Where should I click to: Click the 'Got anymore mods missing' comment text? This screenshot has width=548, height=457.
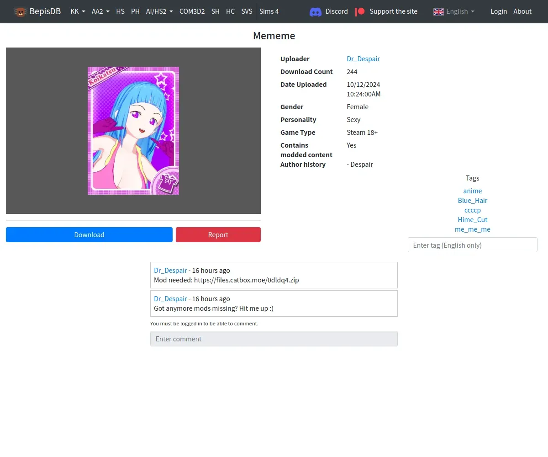tap(214, 308)
